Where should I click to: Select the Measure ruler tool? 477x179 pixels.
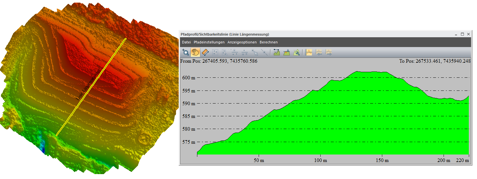click(x=205, y=52)
